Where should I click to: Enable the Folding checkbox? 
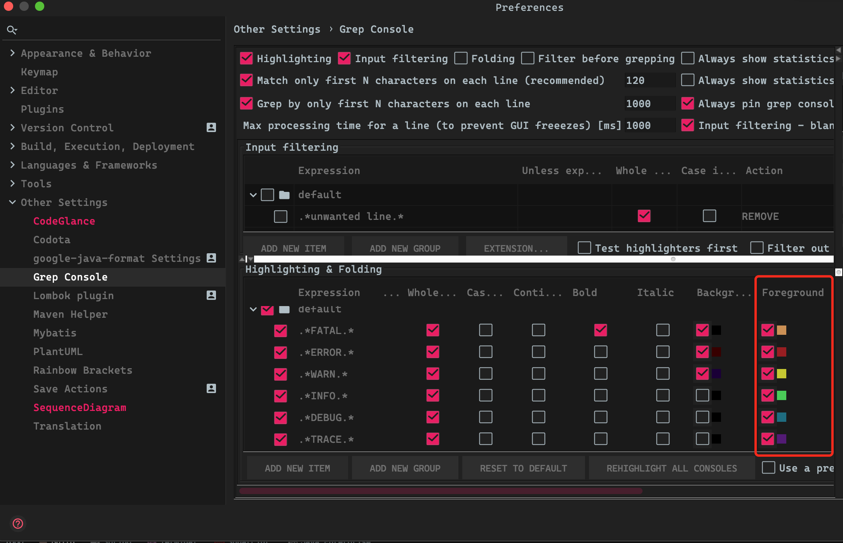461,58
